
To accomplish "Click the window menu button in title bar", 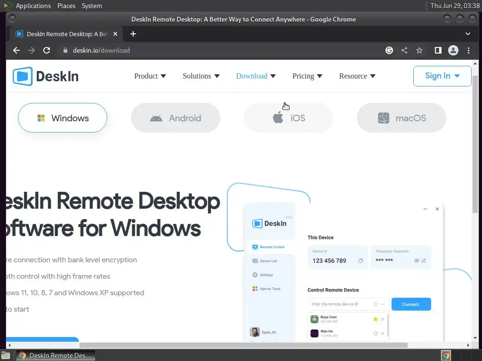I will 12,19.
